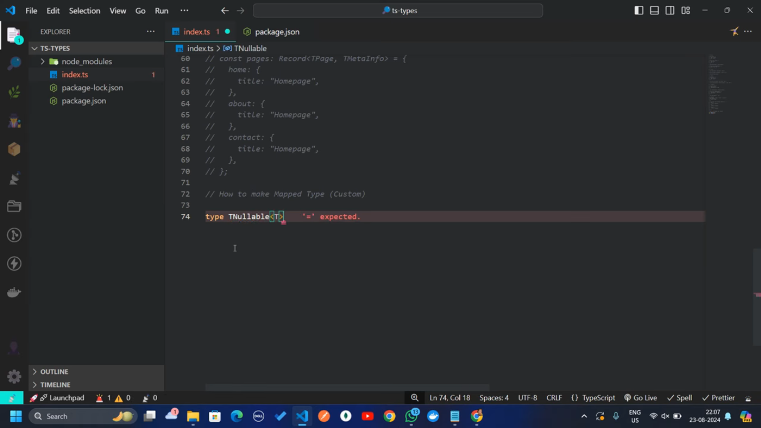
Task: Open the Search view in activity bar
Action: pyautogui.click(x=14, y=63)
